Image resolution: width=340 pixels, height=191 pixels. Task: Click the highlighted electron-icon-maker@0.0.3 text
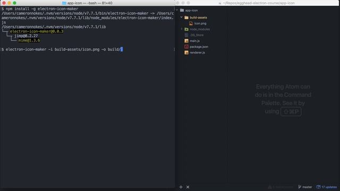coord(37,31)
